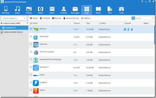
Task: Open the Lenovo device dropdown arrow
Action: point(25,18)
